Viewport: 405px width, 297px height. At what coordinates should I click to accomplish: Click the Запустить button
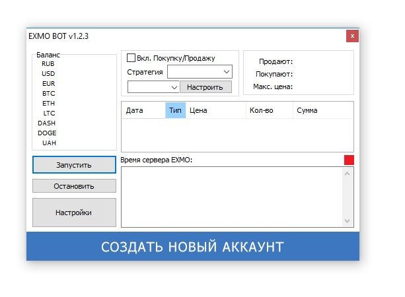pos(74,165)
